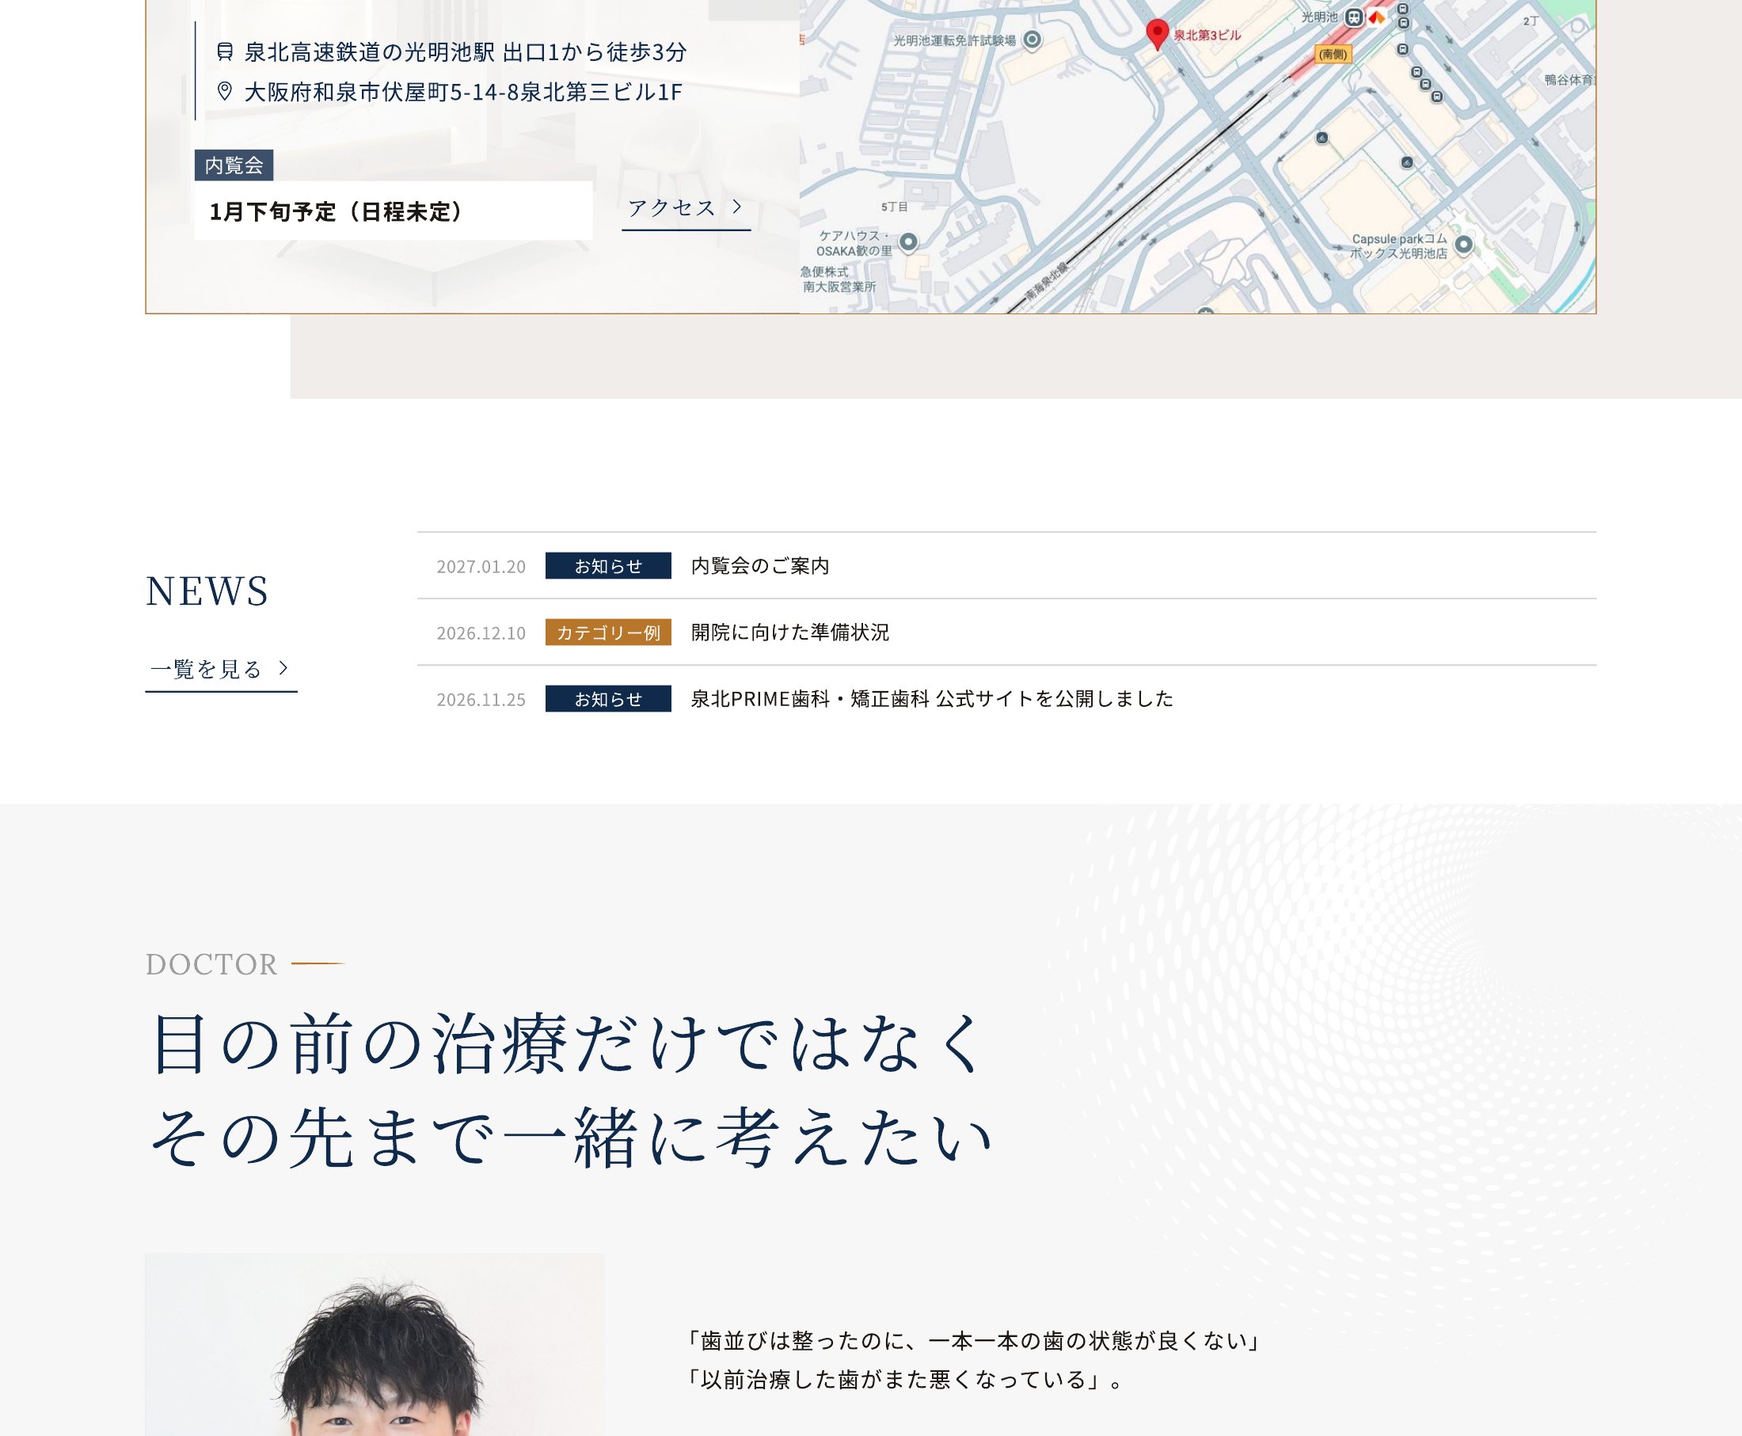Viewport: 1742px width, 1436px height.
Task: Click Capsule park コムボックス光明池店 marker
Action: coord(1463,244)
